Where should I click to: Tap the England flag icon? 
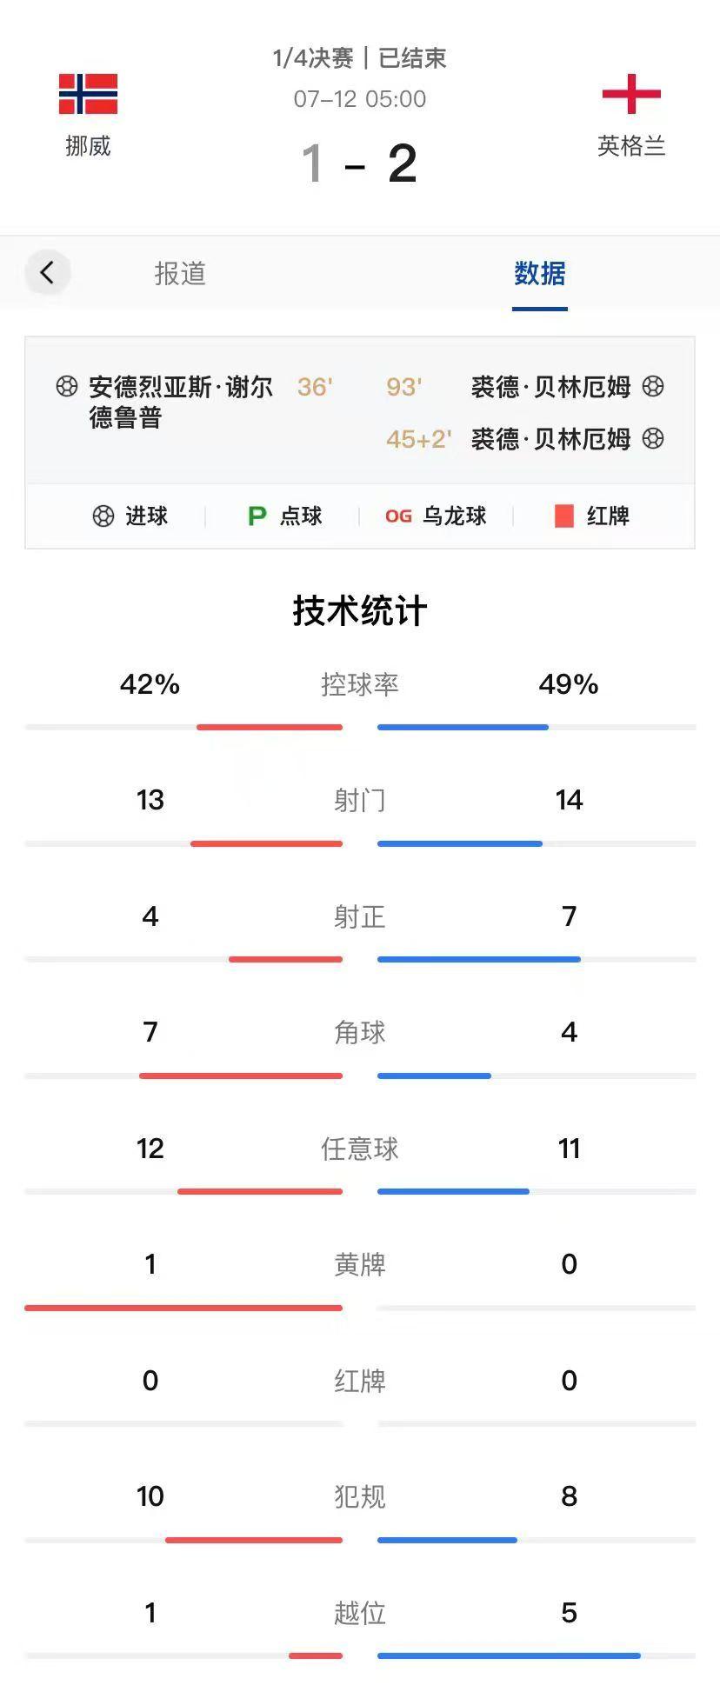[631, 94]
